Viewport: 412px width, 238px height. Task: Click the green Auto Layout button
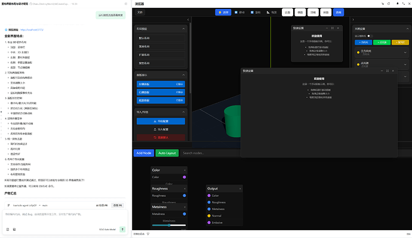pyautogui.click(x=167, y=153)
